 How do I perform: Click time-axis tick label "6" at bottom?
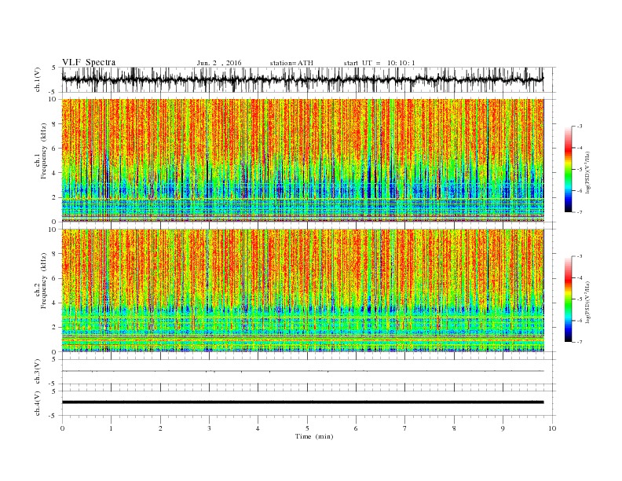[x=357, y=428]
